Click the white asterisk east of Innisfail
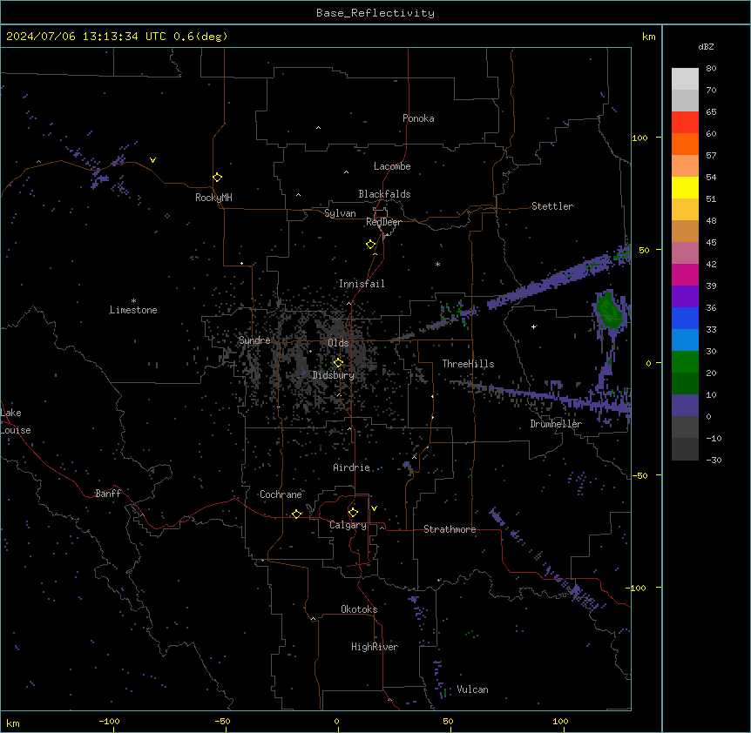 click(x=437, y=264)
